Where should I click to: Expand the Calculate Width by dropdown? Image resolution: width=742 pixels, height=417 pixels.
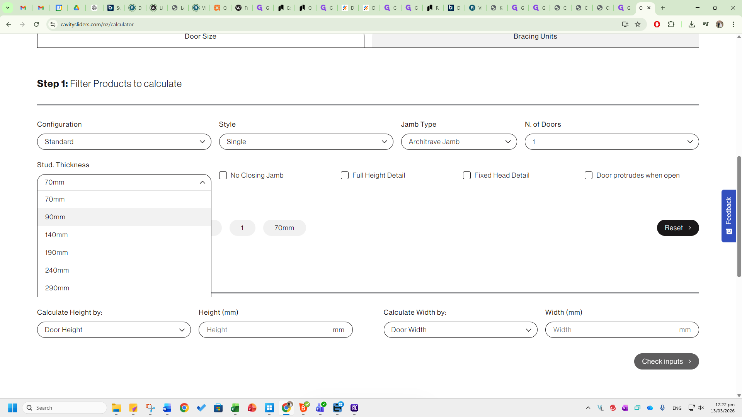(460, 330)
